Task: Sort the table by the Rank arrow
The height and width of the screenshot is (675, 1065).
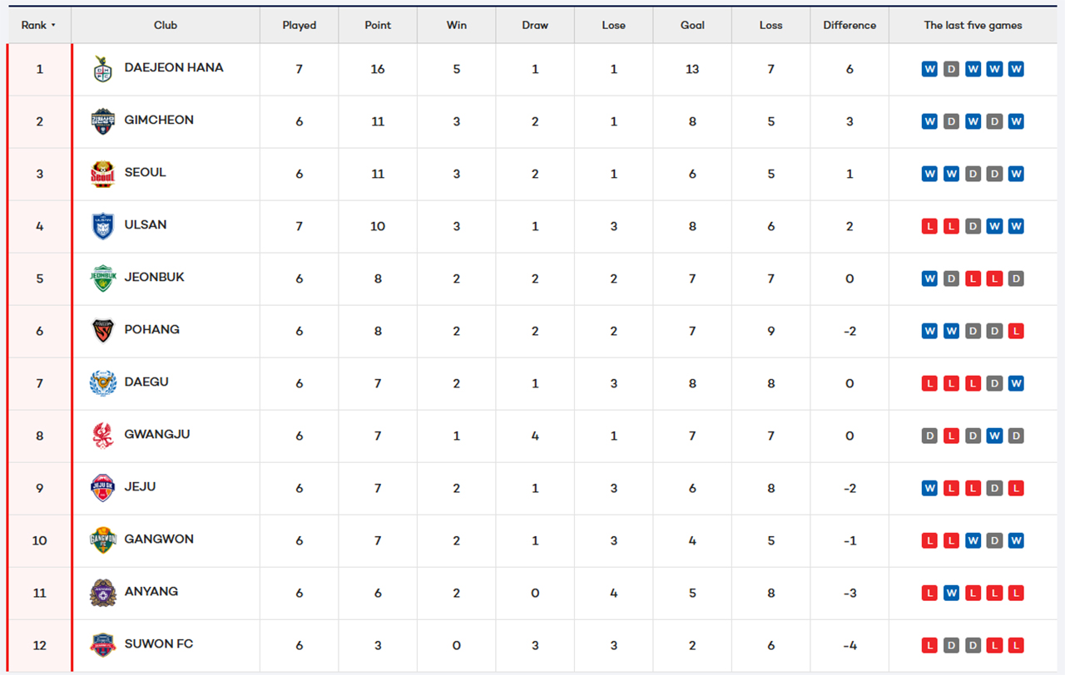Action: [53, 25]
